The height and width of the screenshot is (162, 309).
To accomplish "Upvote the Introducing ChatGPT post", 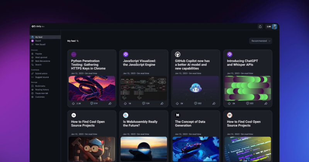I will click(x=229, y=103).
